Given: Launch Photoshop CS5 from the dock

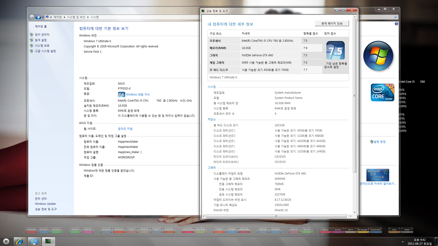Looking at the screenshot, I should tap(188, 231).
